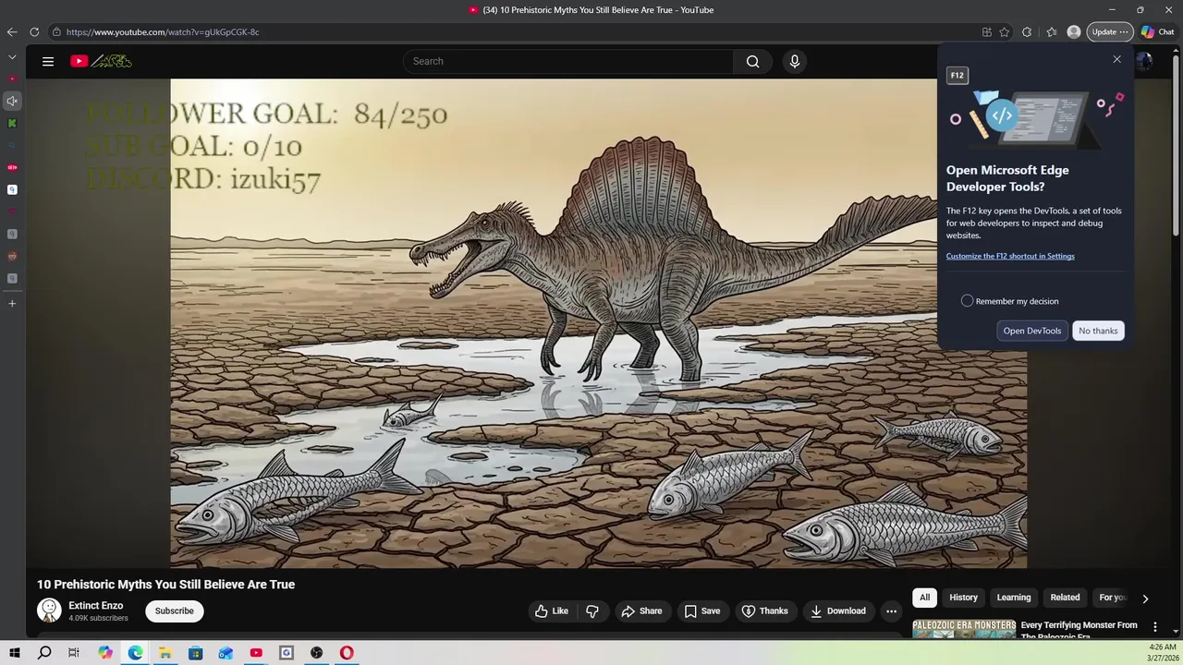This screenshot has height=665, width=1183.
Task: Open Customize the F12 shortcut in Settings link
Action: coord(1010,256)
